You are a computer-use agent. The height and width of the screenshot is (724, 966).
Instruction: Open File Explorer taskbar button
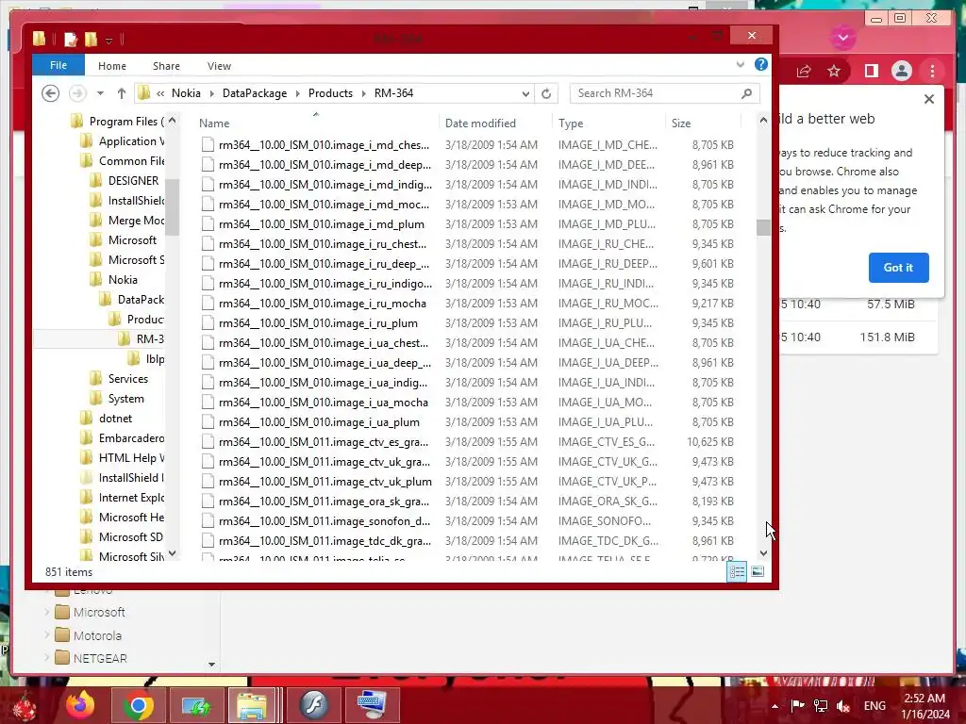251,705
